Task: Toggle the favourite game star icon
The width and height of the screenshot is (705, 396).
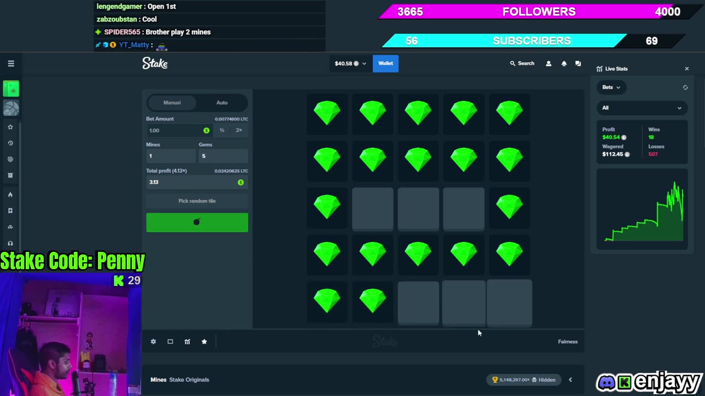Action: [x=204, y=342]
